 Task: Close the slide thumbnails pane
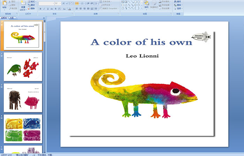click(44, 18)
